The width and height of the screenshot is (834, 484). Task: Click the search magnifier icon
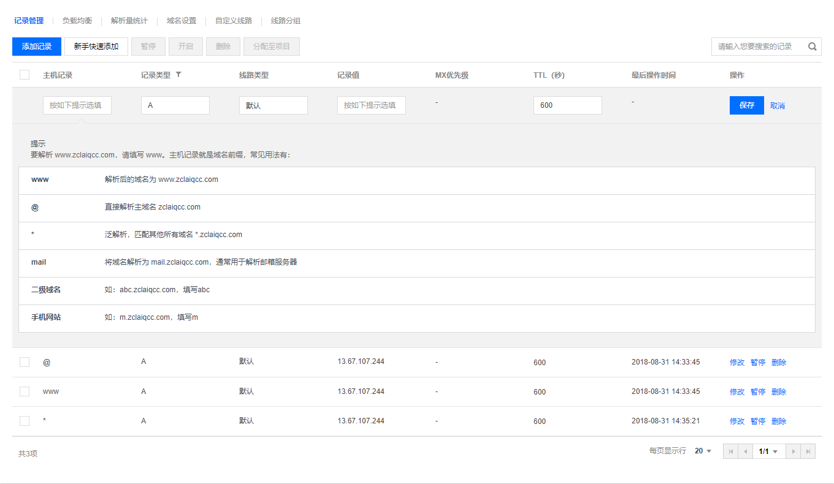[x=813, y=47]
